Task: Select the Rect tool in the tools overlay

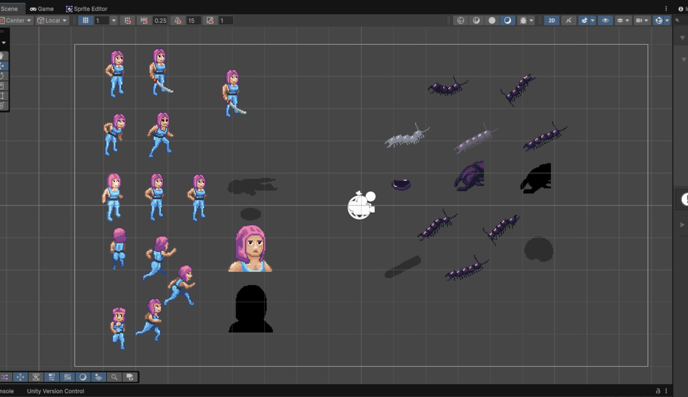Action: pyautogui.click(x=3, y=96)
